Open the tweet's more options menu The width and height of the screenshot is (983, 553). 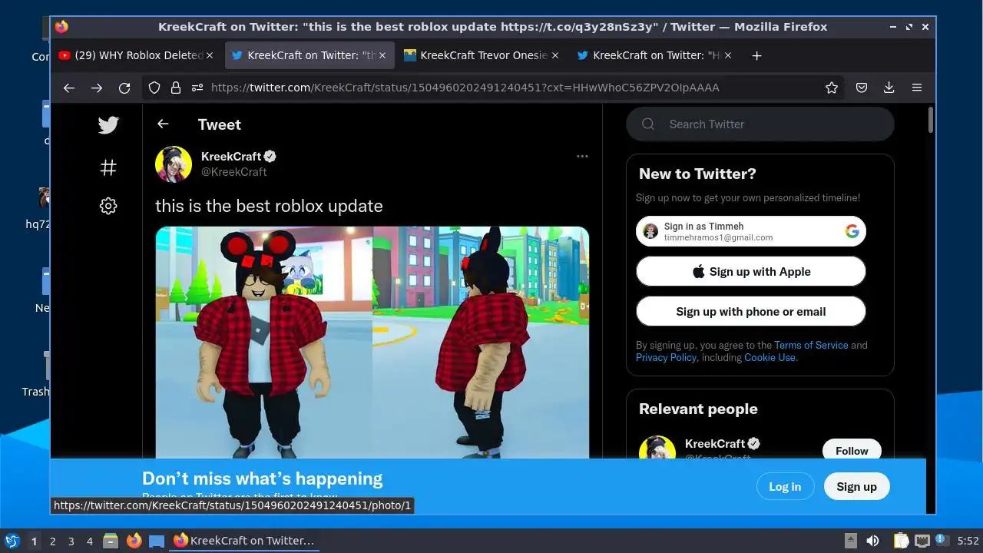(x=582, y=156)
